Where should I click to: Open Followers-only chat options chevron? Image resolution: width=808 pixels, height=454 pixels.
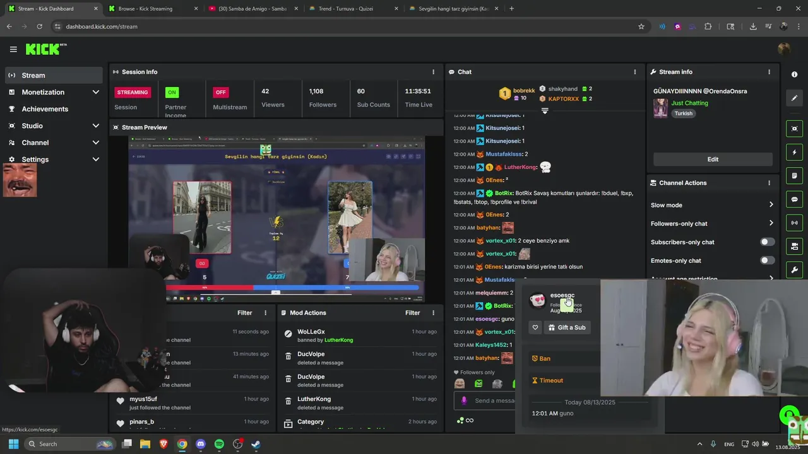pyautogui.click(x=771, y=223)
